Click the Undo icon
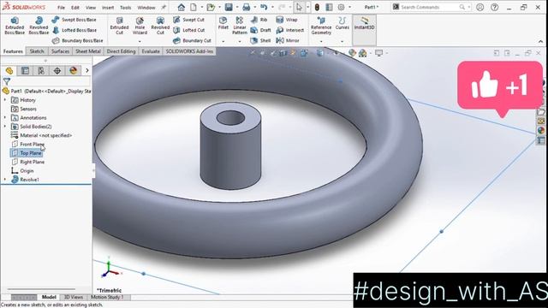The height and width of the screenshot is (308, 548). coord(264,7)
